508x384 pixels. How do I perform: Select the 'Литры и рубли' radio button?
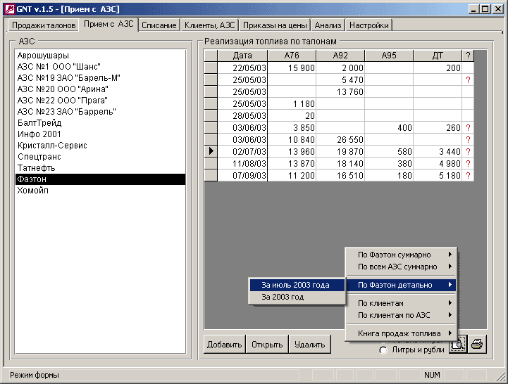pos(383,350)
